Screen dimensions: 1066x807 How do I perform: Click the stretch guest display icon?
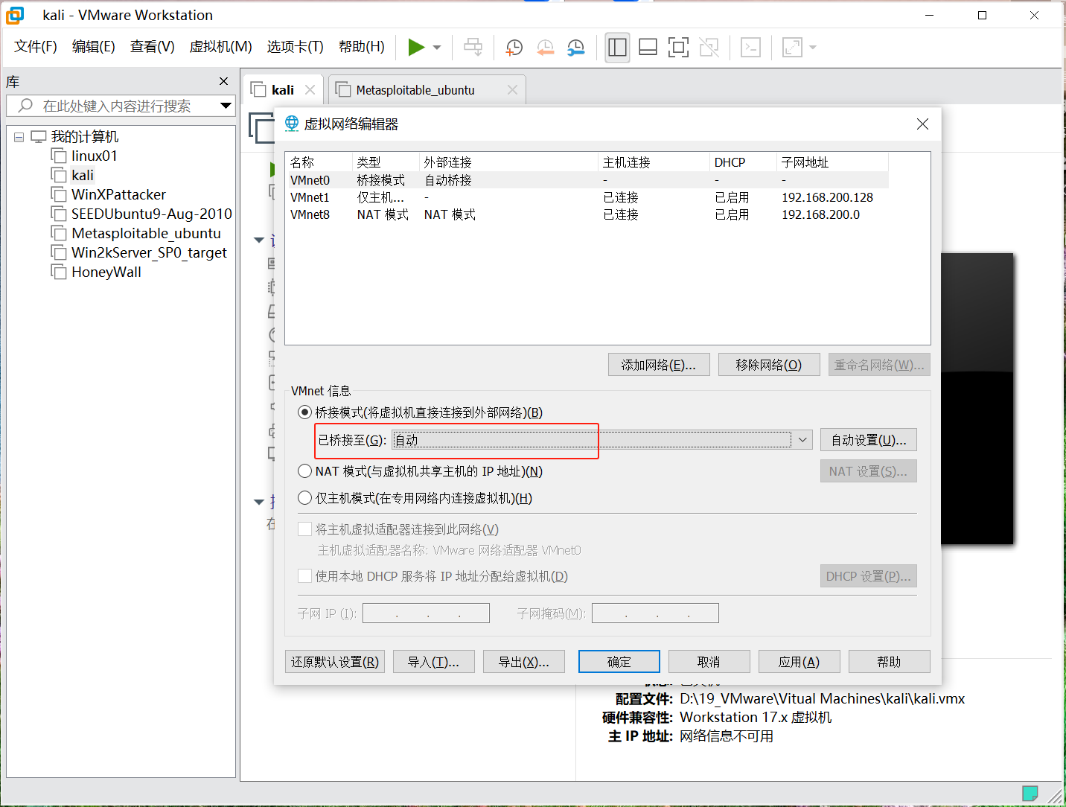point(792,48)
